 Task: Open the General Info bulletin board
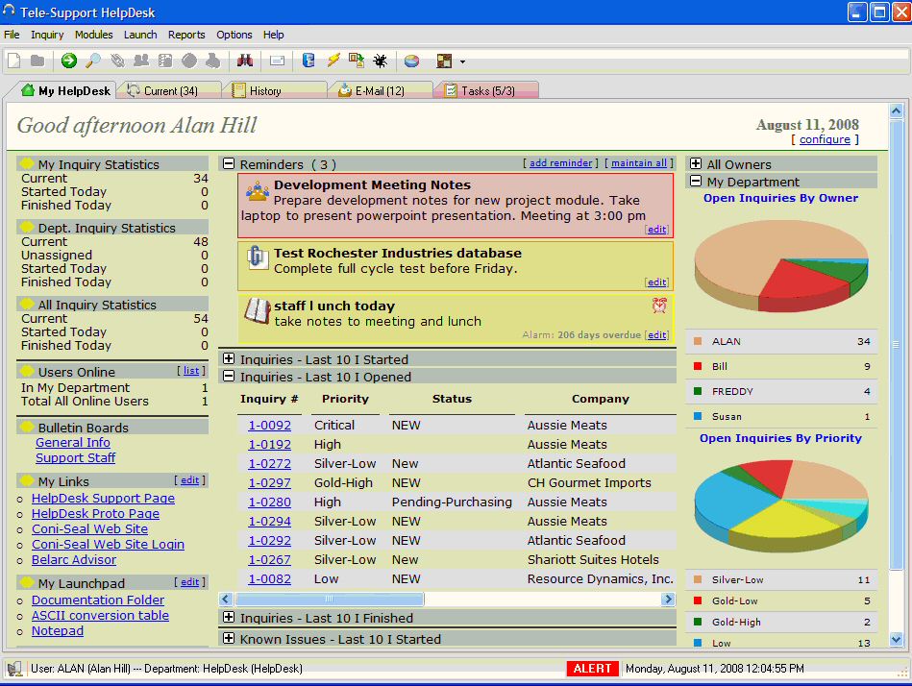(73, 442)
